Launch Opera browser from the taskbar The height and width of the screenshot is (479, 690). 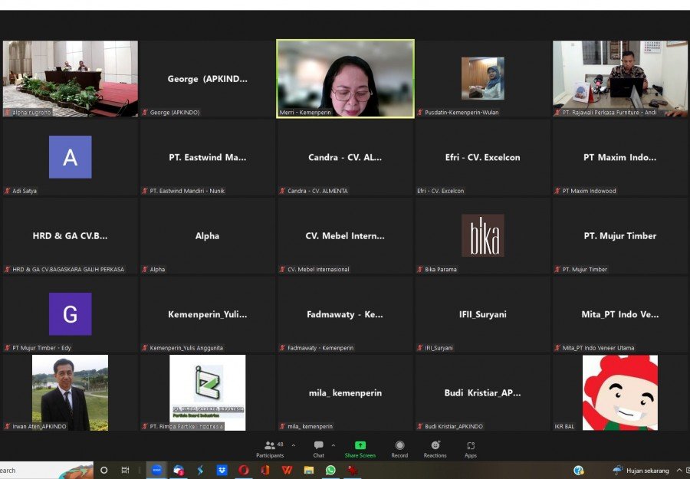pyautogui.click(x=243, y=471)
